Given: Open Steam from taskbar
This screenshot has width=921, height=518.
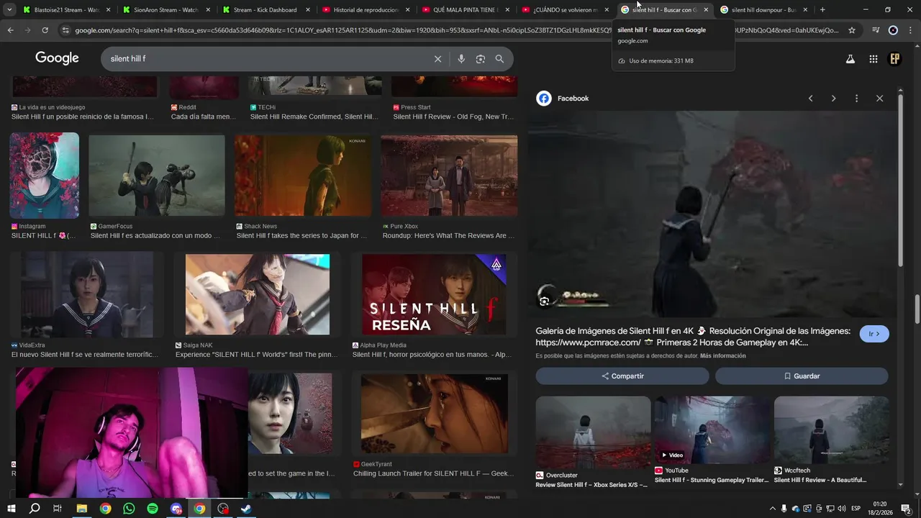Looking at the screenshot, I should tap(246, 509).
